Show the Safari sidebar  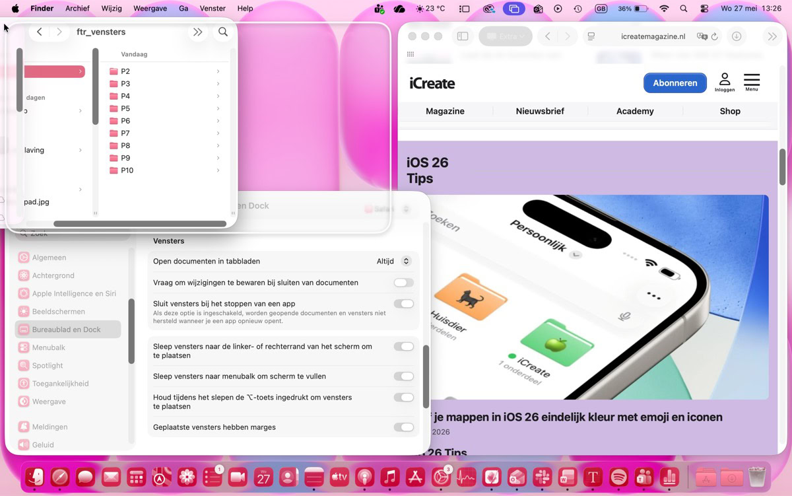[463, 36]
